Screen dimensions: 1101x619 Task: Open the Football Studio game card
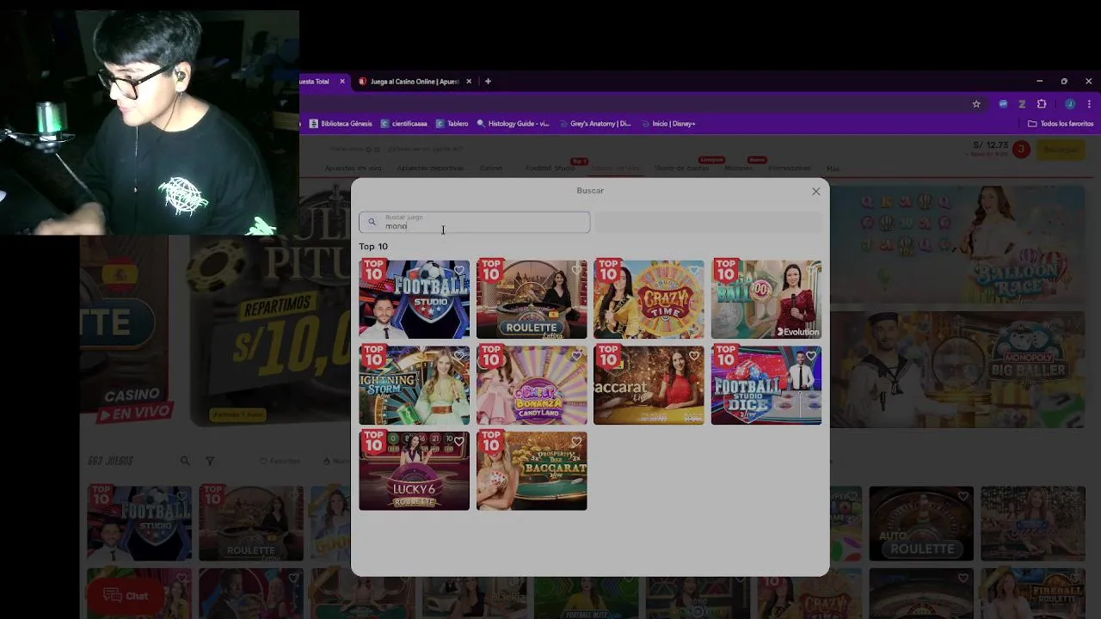click(415, 299)
